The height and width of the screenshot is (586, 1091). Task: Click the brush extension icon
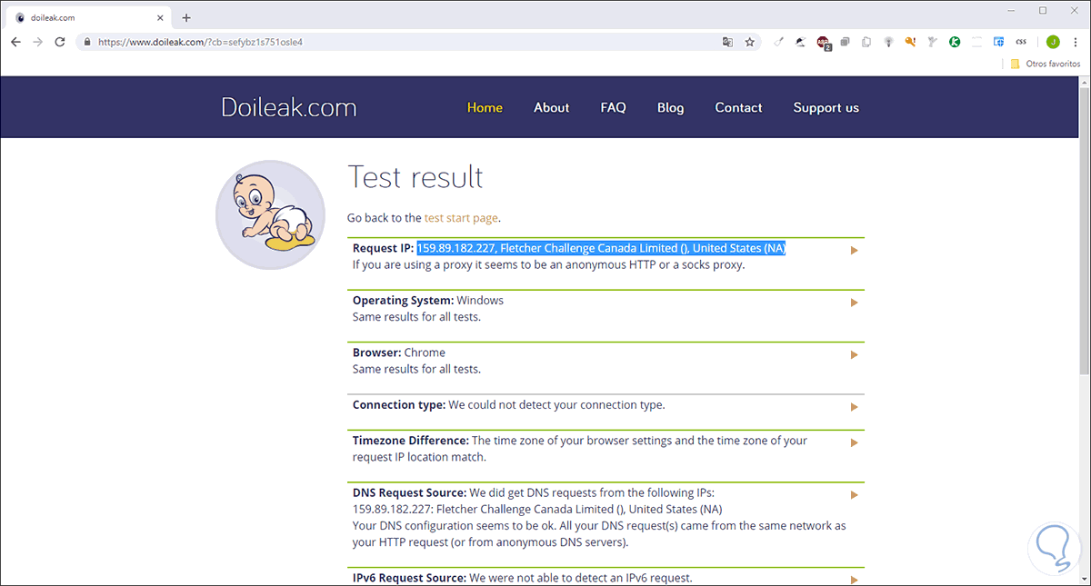(778, 42)
